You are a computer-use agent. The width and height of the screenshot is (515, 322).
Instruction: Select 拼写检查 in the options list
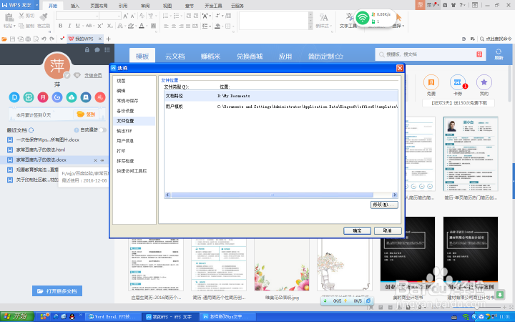134,161
